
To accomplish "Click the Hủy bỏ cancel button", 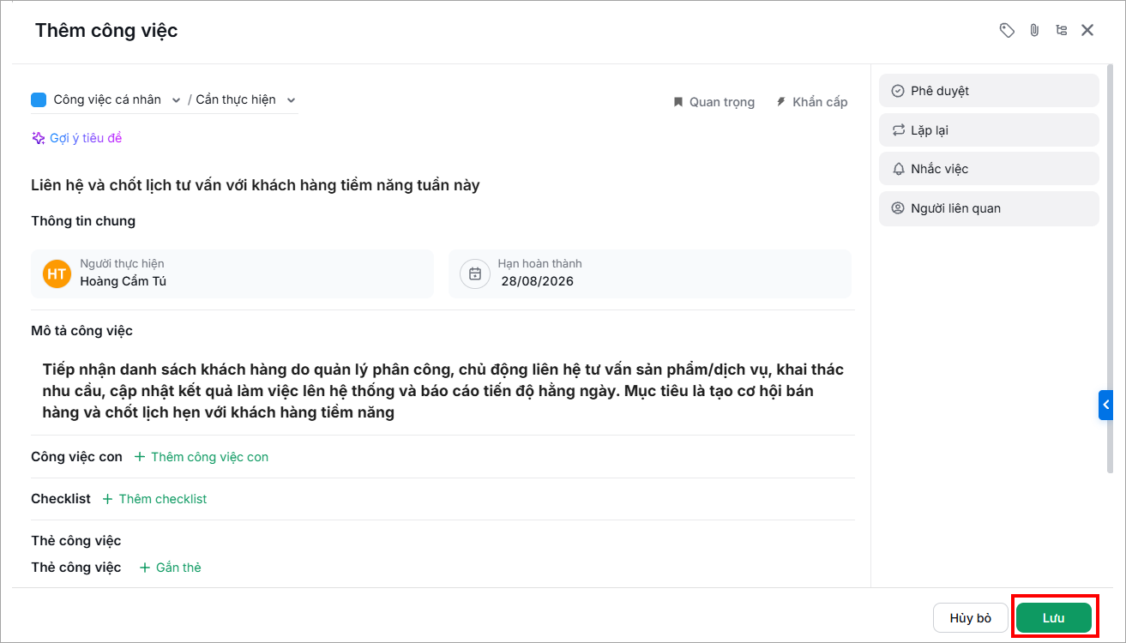I will pos(970,618).
